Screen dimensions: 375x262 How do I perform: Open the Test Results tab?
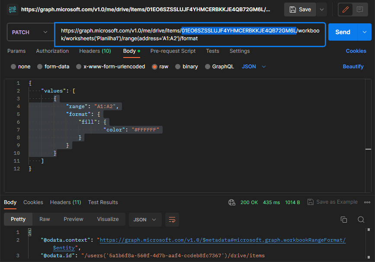coord(103,202)
